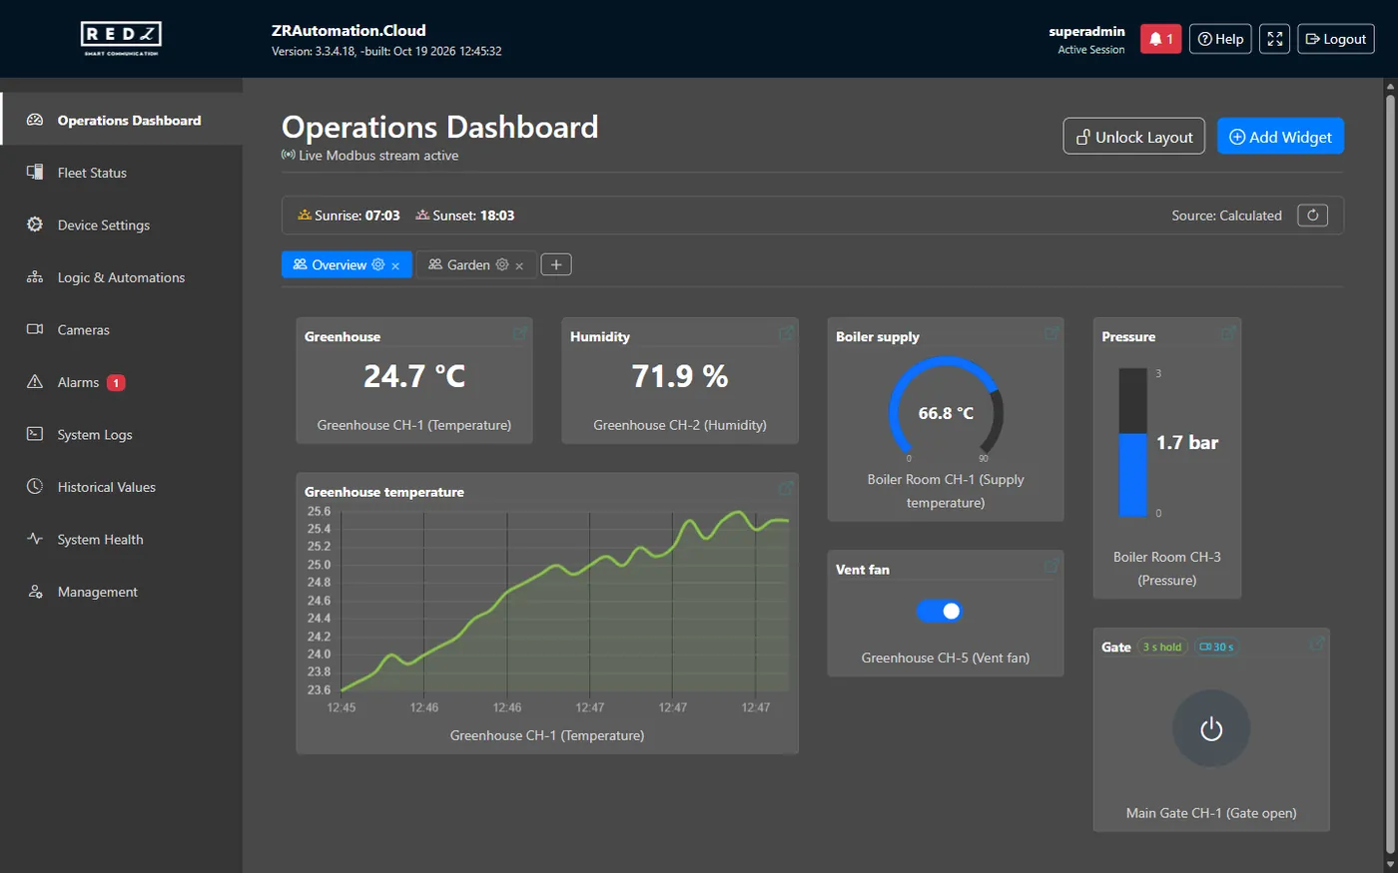Click the green Greenhouse temperature chart line
This screenshot has height=873, width=1398.
(565, 599)
